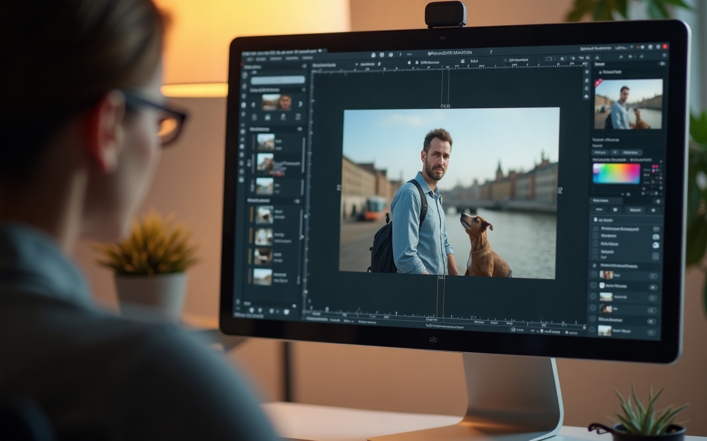Viewport: 707px width, 441px height.
Task: Click the light search field in left sidebar
Action: (x=278, y=79)
